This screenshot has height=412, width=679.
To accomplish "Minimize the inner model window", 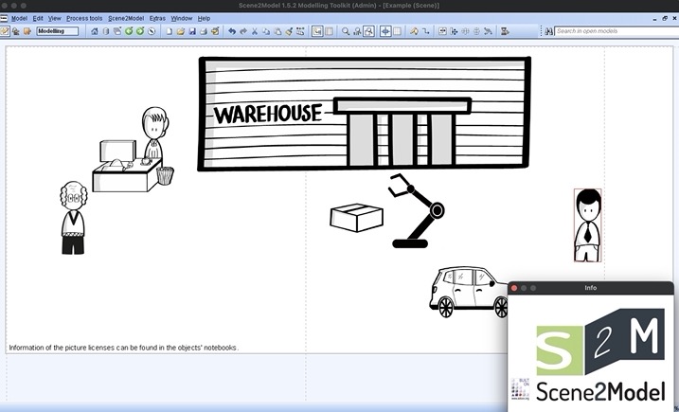I will click(x=654, y=19).
